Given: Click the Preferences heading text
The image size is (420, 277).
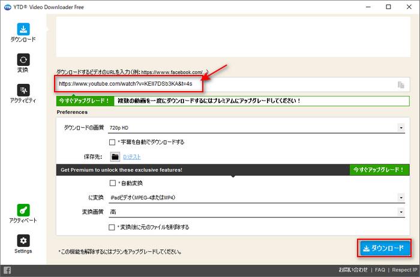Looking at the screenshot, I should coord(72,112).
